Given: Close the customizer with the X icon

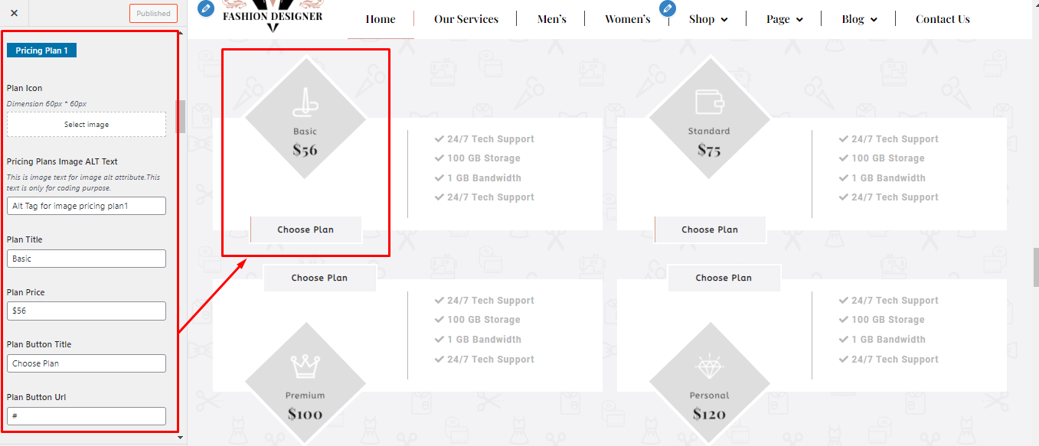Looking at the screenshot, I should [x=14, y=13].
